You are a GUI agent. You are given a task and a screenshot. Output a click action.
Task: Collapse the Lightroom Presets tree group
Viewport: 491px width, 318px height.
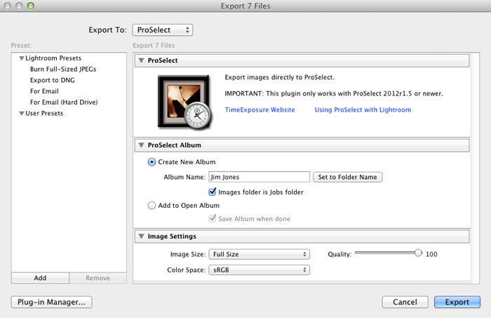21,58
